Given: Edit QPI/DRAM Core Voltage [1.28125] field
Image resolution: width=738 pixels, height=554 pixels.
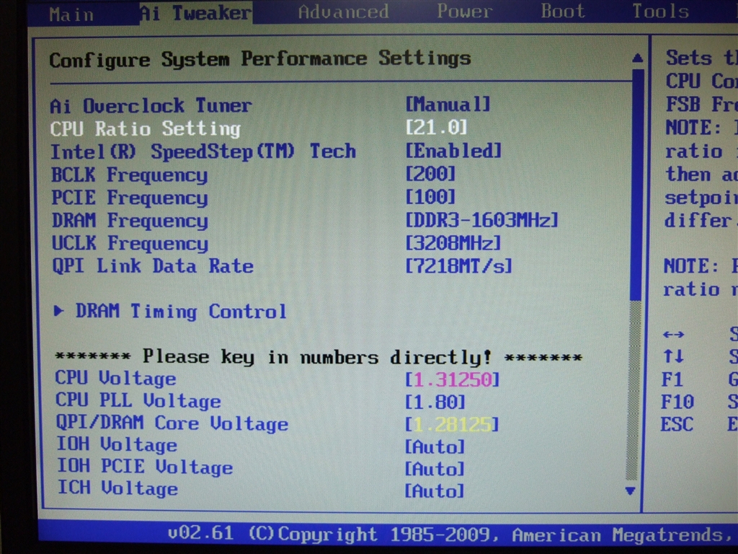Looking at the screenshot, I should 451,424.
